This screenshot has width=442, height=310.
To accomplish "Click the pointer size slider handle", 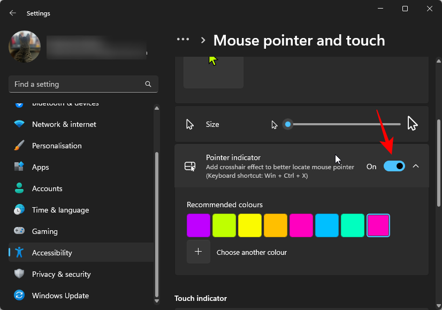I will pos(288,124).
